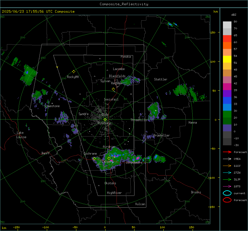Click the Blackfalds label

point(117,76)
